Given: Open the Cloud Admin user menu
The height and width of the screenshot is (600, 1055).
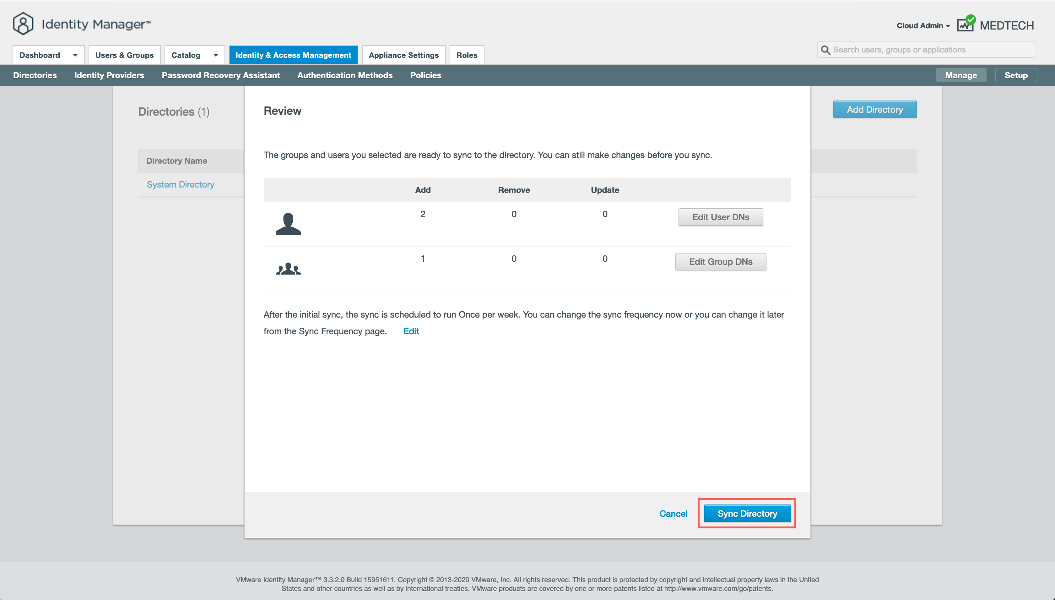Looking at the screenshot, I should (x=923, y=25).
